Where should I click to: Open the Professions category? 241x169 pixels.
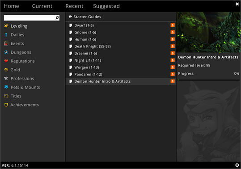coord(22,79)
